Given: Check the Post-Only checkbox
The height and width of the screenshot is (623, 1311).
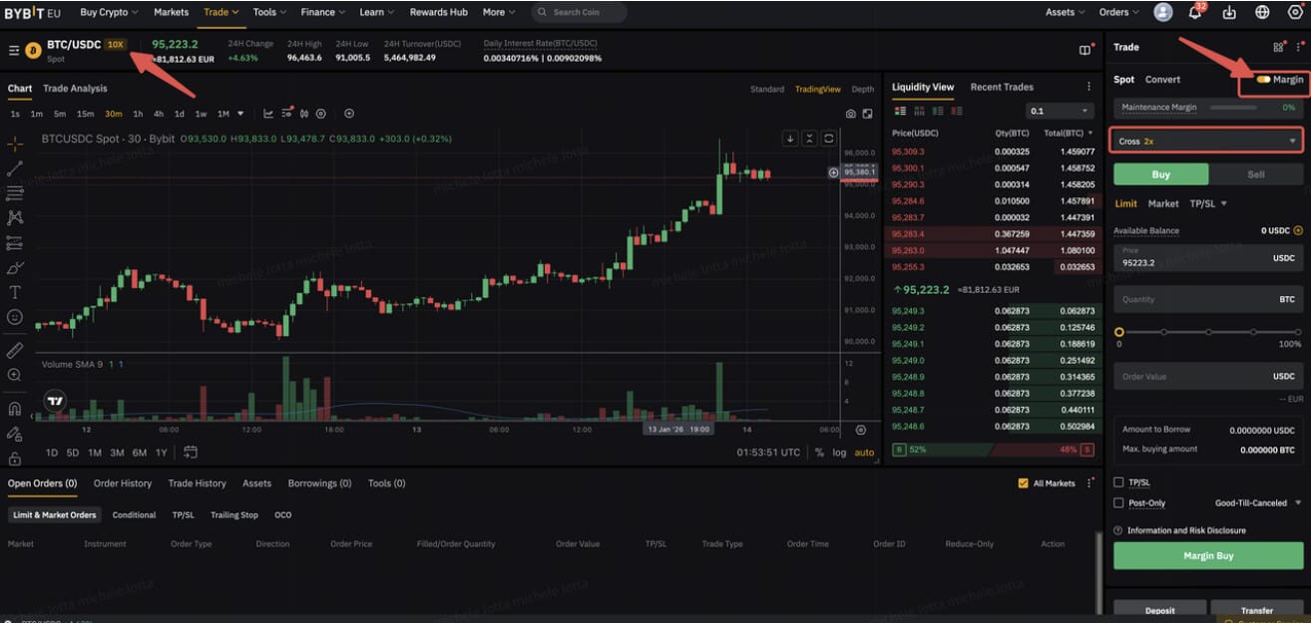Looking at the screenshot, I should 1118,503.
